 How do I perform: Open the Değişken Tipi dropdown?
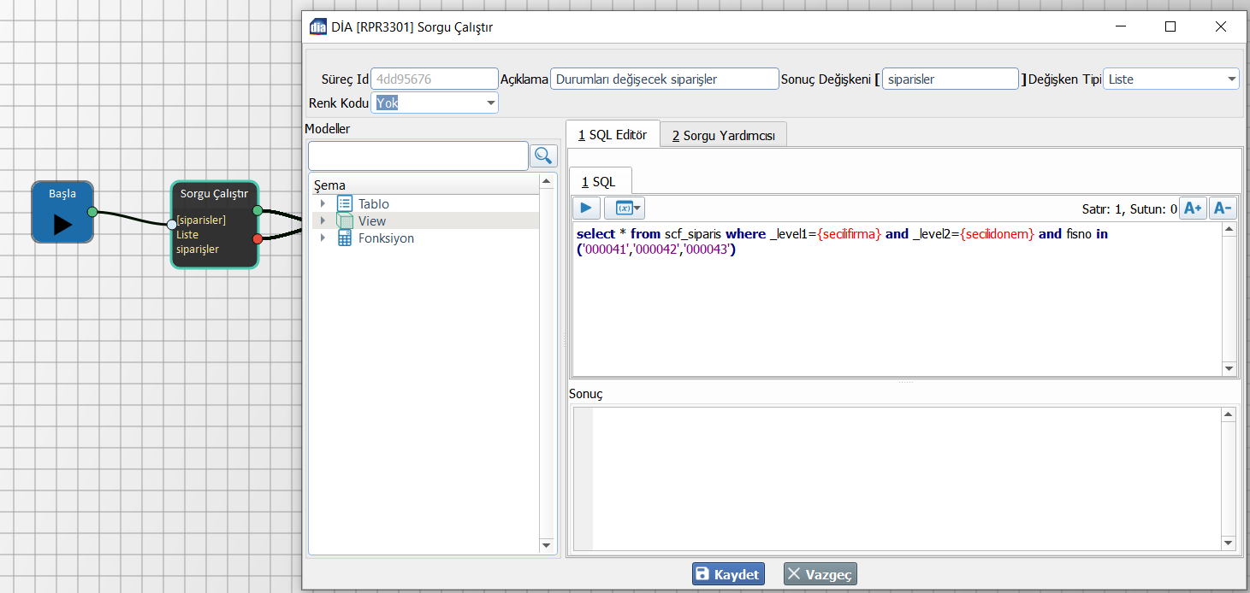click(1231, 79)
